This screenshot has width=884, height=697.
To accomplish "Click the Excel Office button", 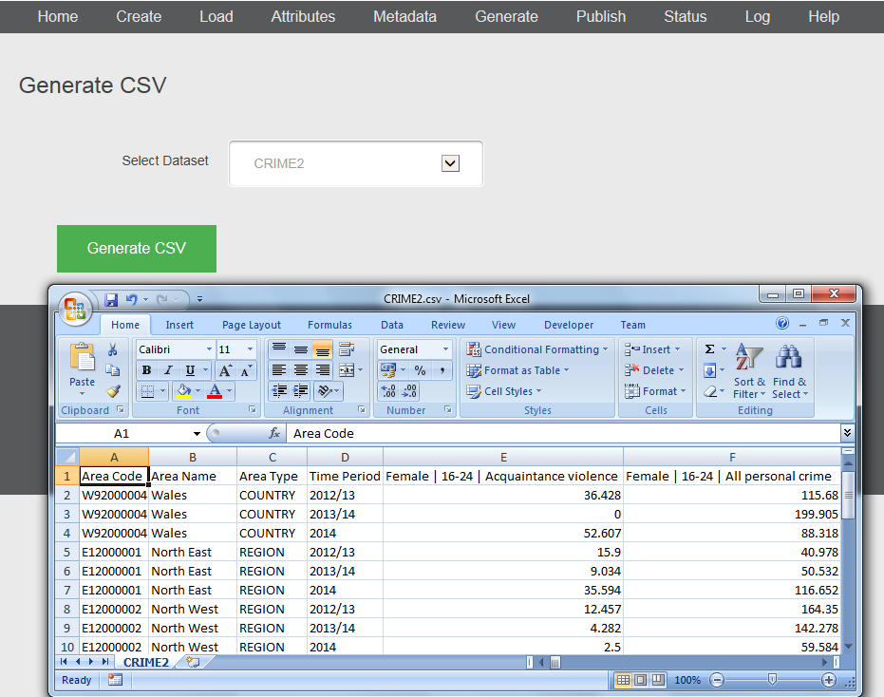I will click(75, 309).
